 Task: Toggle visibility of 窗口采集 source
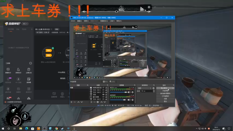pos(103,97)
